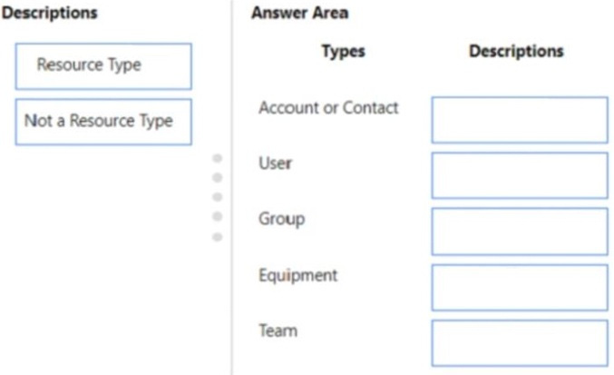Click the Types column header
614x375 pixels.
point(344,52)
